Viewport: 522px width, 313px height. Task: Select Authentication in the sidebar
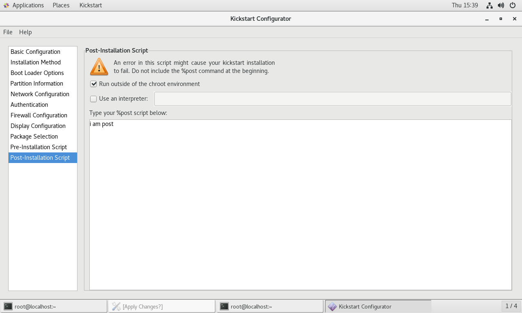click(43, 105)
